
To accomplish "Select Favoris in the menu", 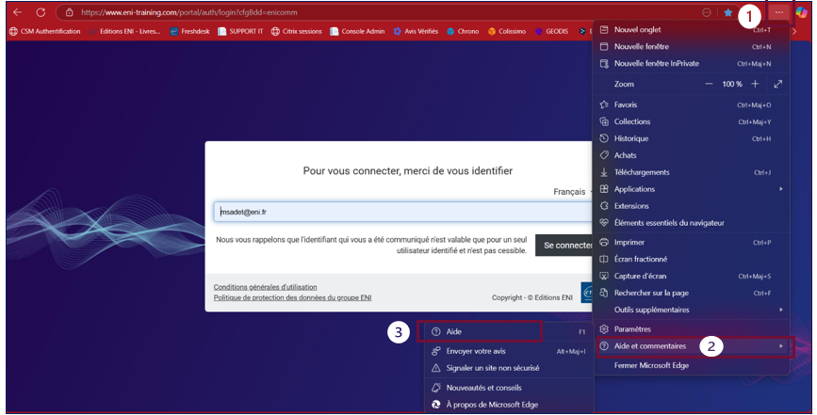I will [691, 105].
